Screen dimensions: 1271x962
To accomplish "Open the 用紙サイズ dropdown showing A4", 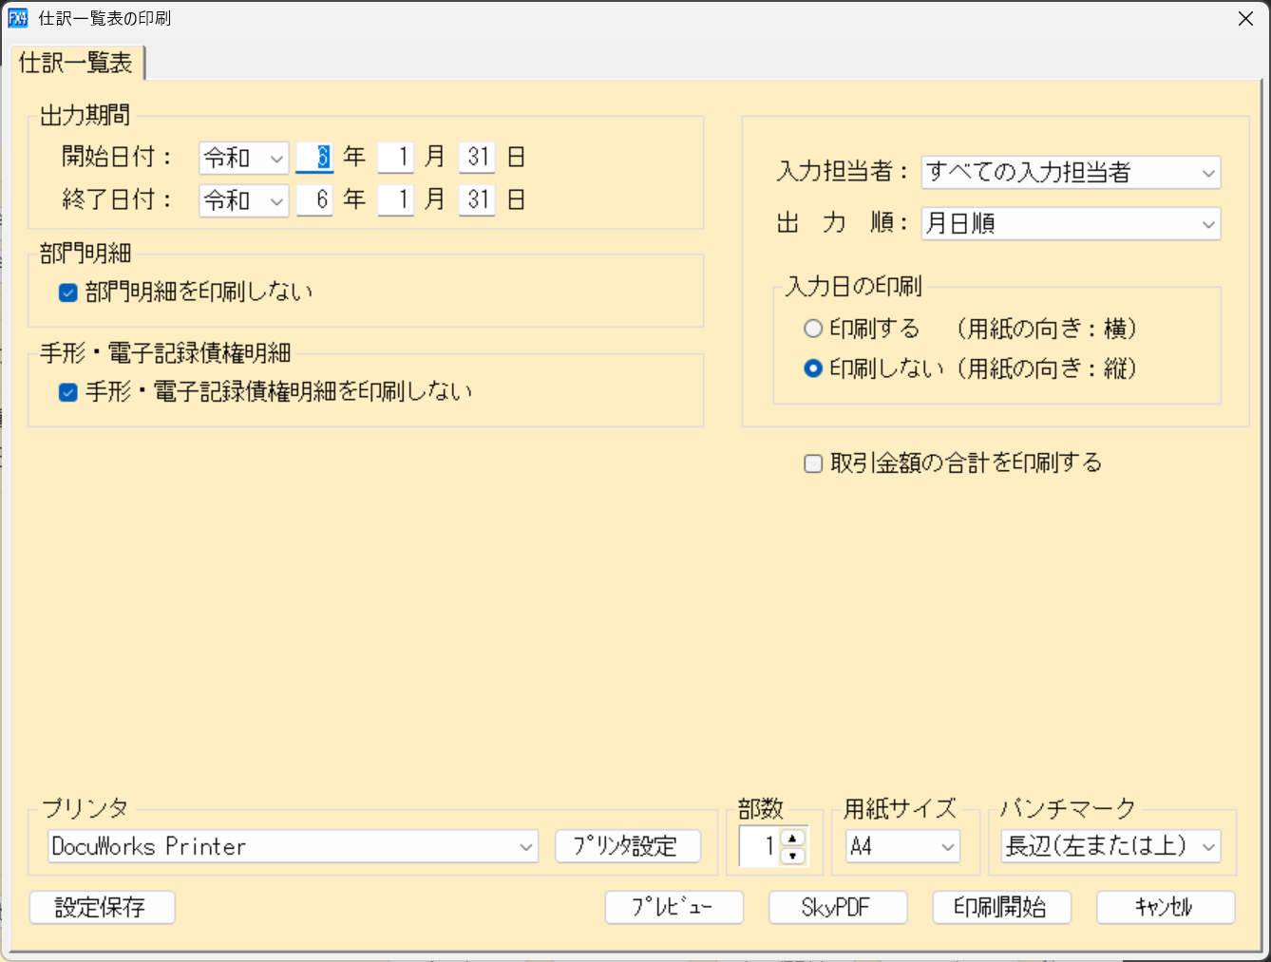I will pyautogui.click(x=948, y=846).
